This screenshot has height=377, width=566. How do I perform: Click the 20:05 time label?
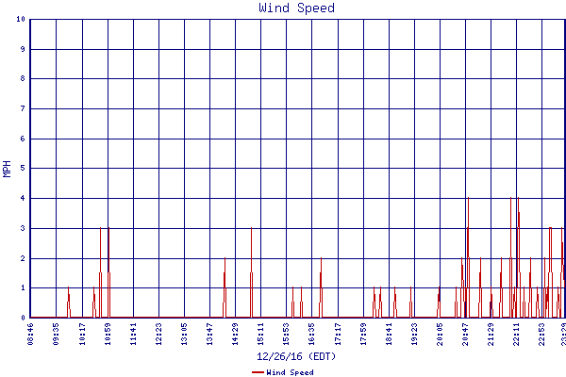[440, 334]
